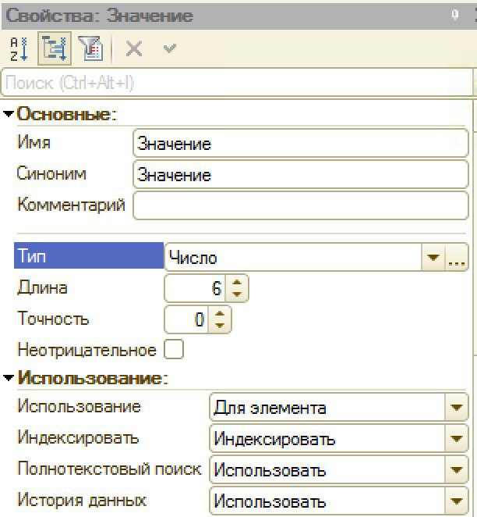The image size is (477, 517).
Task: Collapse the Использование section
Action: (8, 377)
